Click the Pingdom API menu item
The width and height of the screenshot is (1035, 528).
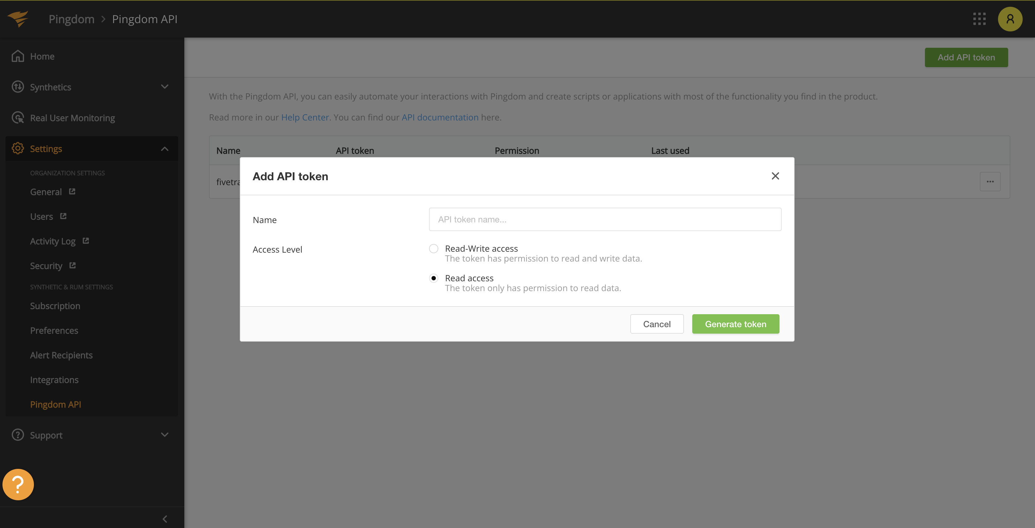pos(55,404)
